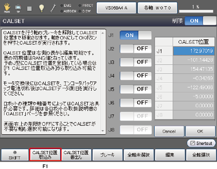Click the 編集 edit button
Screen dimensions: 217x169
tap(170, 155)
